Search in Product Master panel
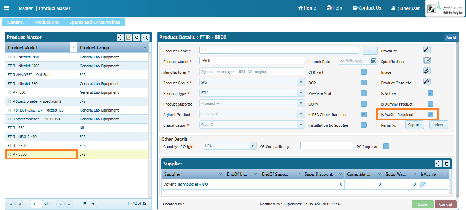Screen dimensions: 466x210 click(146, 38)
